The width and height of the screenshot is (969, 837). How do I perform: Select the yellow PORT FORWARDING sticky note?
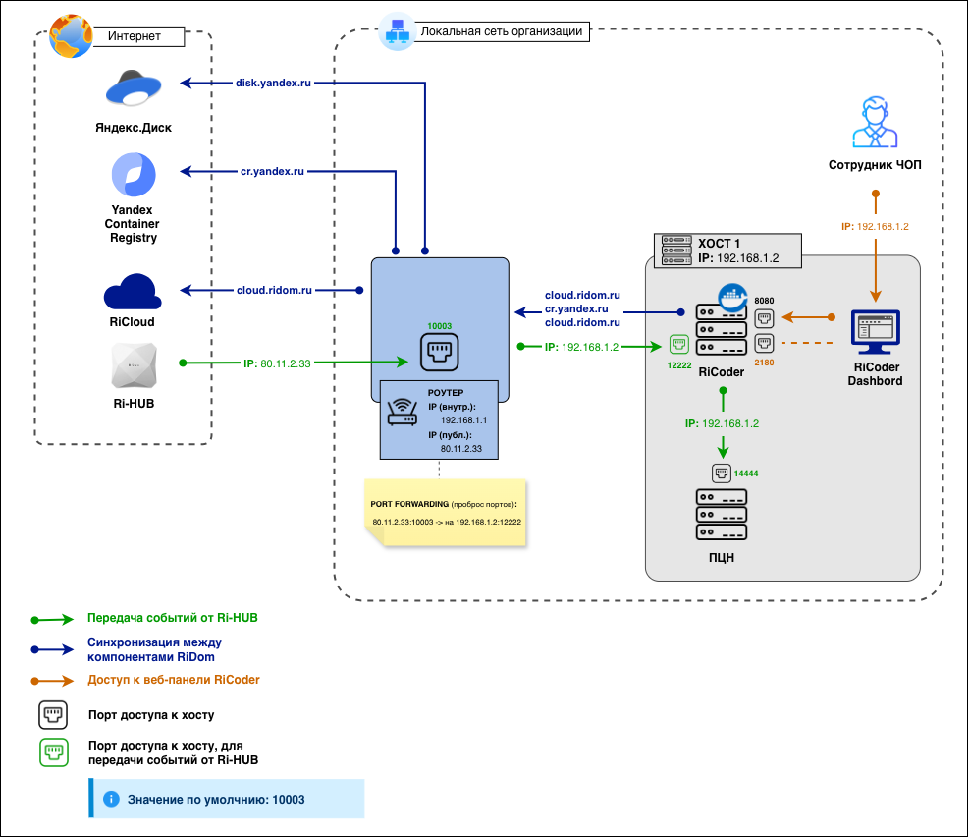445,513
